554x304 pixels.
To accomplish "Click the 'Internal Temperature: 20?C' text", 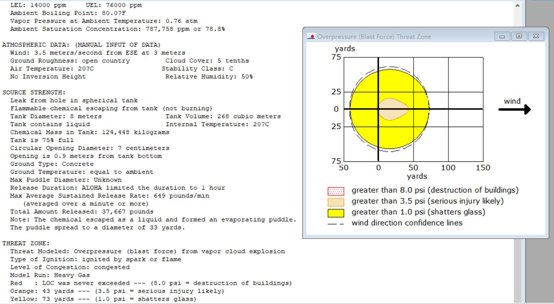I will (217, 124).
